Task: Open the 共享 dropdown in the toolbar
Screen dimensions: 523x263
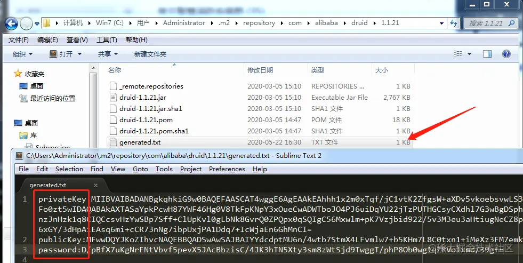Action: coord(108,54)
